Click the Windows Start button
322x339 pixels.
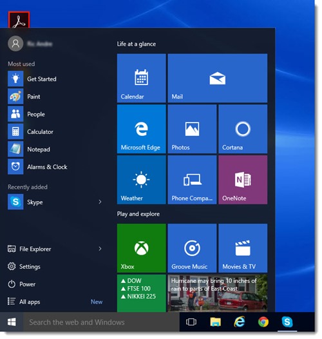12,322
